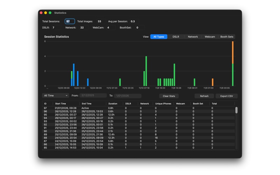Click the 5.8h duration cell

(x=111, y=141)
